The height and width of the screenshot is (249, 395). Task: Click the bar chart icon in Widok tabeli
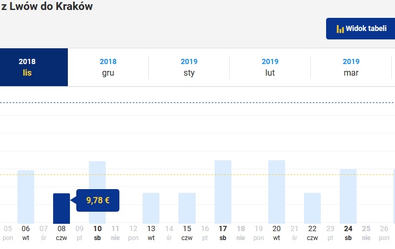[x=340, y=29]
